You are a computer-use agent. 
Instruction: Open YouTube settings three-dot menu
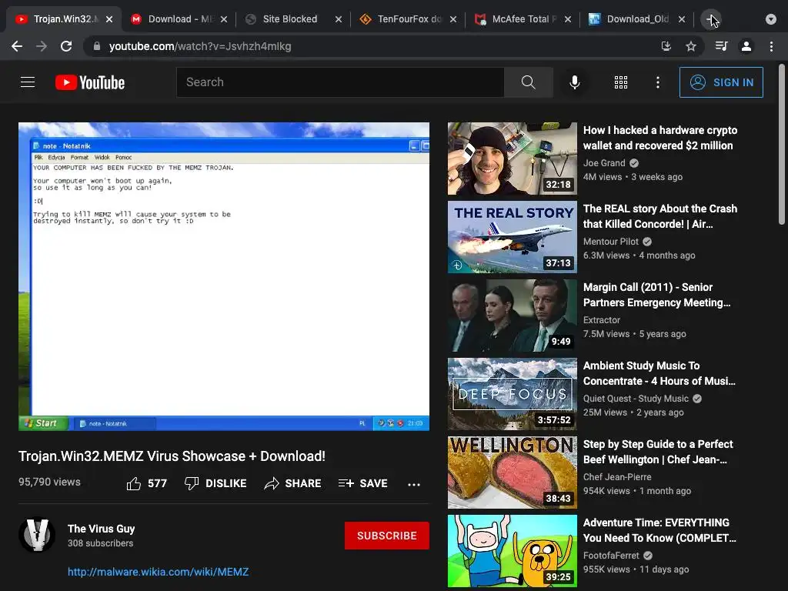pos(658,82)
